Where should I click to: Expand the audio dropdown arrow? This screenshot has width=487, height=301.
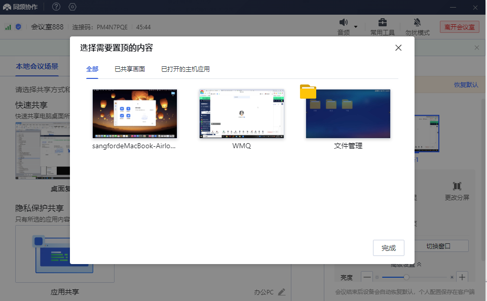pos(356,27)
